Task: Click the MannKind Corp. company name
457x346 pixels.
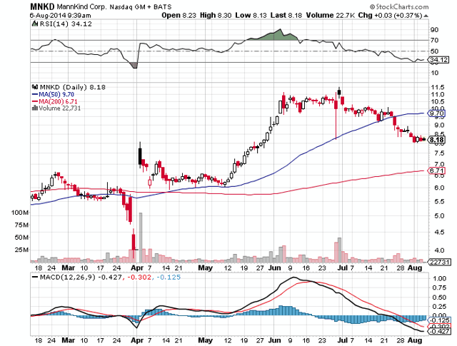Action: [81, 6]
